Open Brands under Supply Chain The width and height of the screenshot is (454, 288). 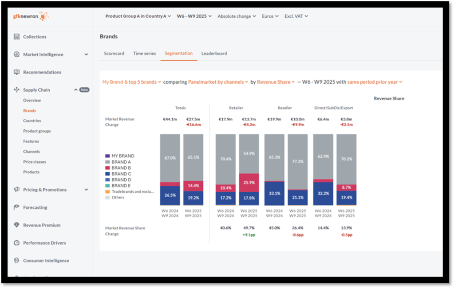click(x=30, y=110)
